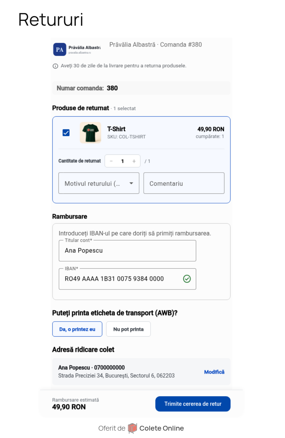Click the dropdown arrow for return reason

tap(131, 183)
